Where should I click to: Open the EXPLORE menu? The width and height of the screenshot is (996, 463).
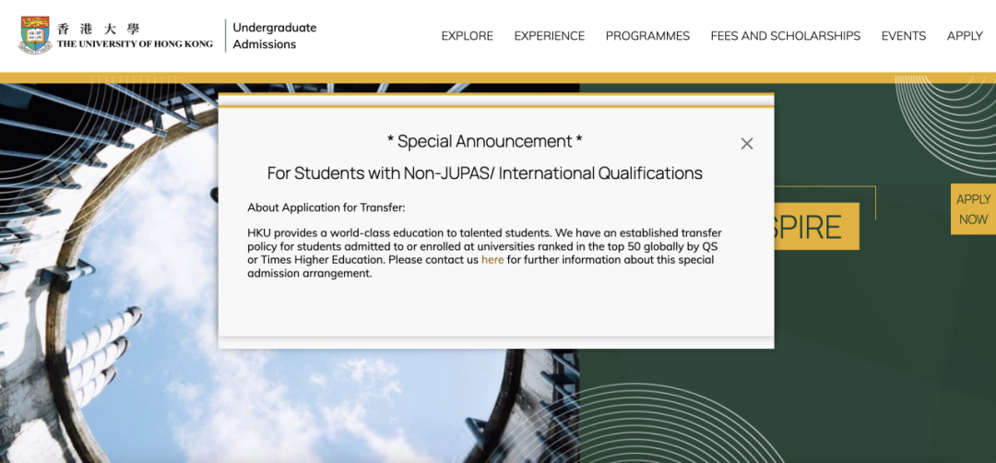tap(467, 36)
